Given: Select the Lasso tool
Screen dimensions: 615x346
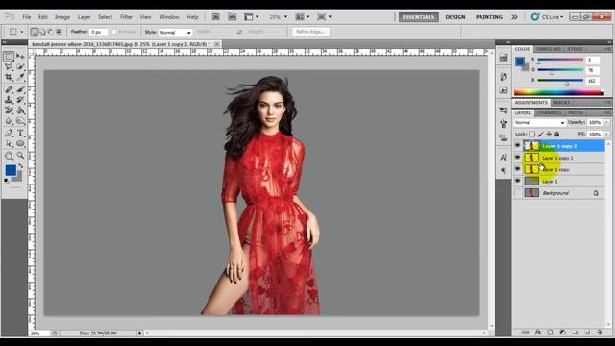Looking at the screenshot, I should pos(9,67).
